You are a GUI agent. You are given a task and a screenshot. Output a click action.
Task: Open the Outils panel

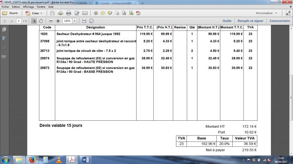pos(227,21)
